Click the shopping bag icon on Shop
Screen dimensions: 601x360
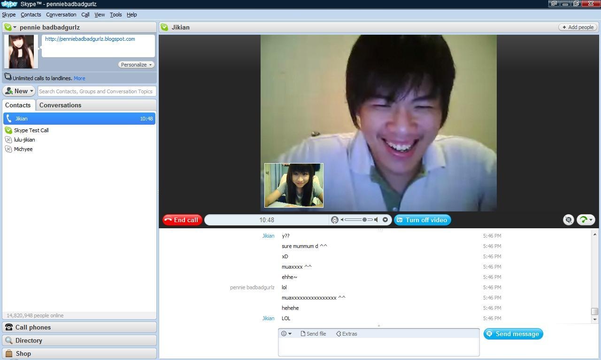click(9, 353)
